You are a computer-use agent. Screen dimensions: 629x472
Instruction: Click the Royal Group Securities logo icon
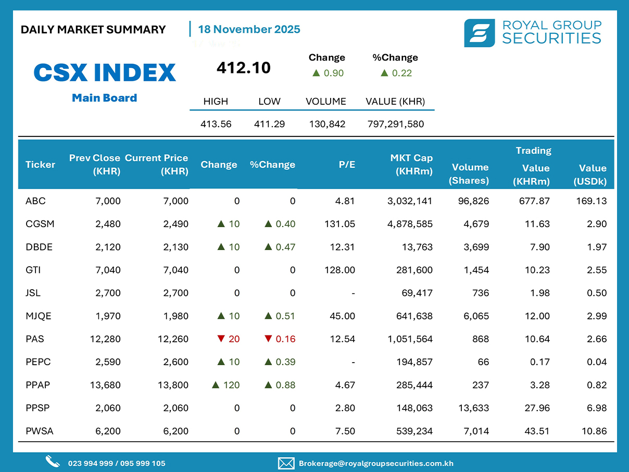pyautogui.click(x=479, y=33)
